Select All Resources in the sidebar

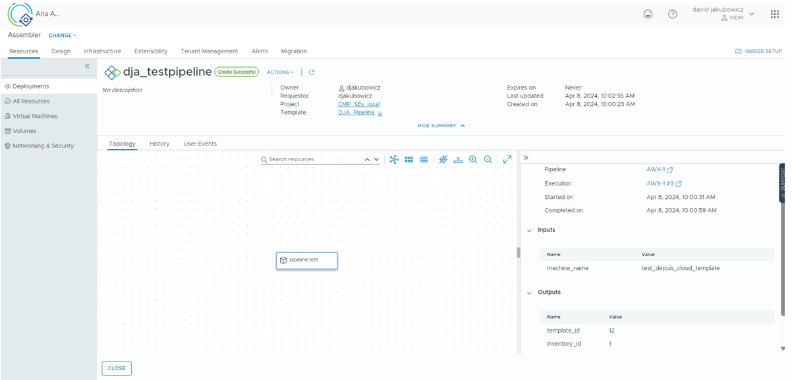pyautogui.click(x=49, y=101)
